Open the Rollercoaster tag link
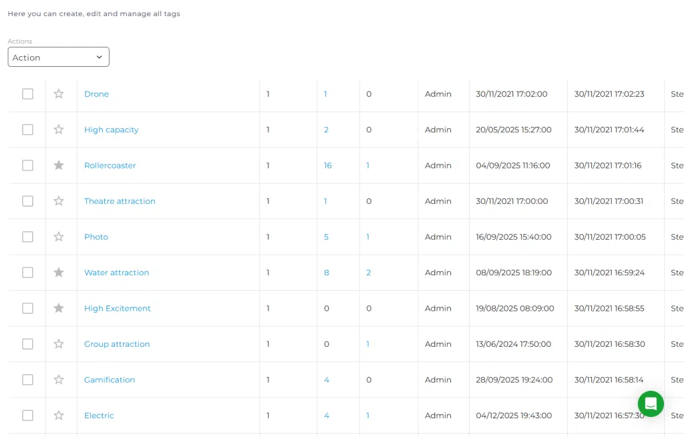The image size is (684, 437). 110,166
